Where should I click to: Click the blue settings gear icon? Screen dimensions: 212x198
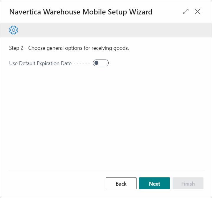[14, 30]
